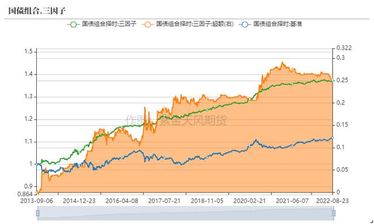
Task: Click right axis value 0.25
Action: [342, 80]
